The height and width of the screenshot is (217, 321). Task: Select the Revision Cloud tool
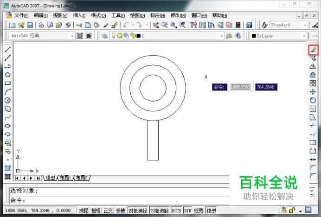point(8,108)
